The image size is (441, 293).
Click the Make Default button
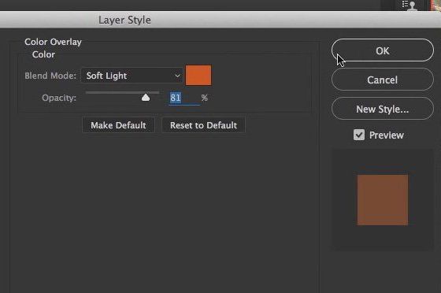pyautogui.click(x=118, y=125)
